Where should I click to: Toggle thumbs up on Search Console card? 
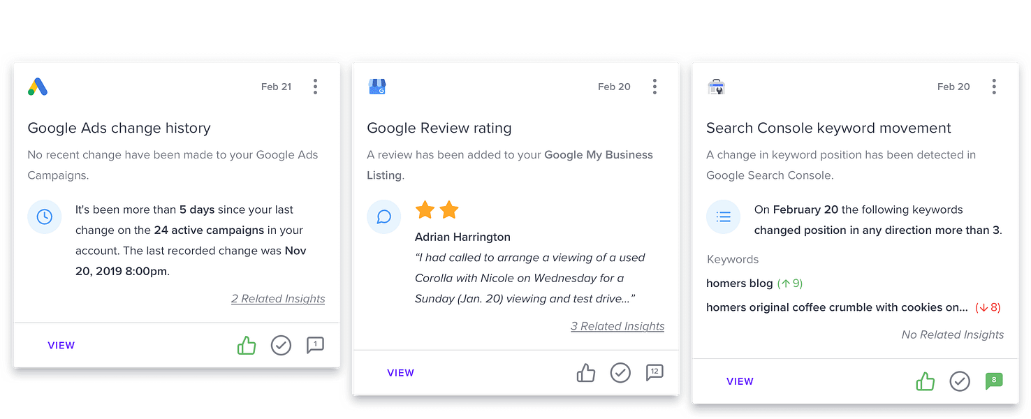coord(926,381)
